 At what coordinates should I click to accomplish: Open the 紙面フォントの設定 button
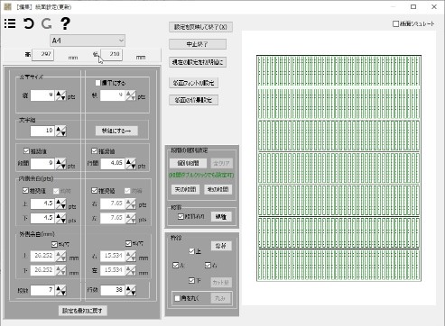pyautogui.click(x=193, y=83)
